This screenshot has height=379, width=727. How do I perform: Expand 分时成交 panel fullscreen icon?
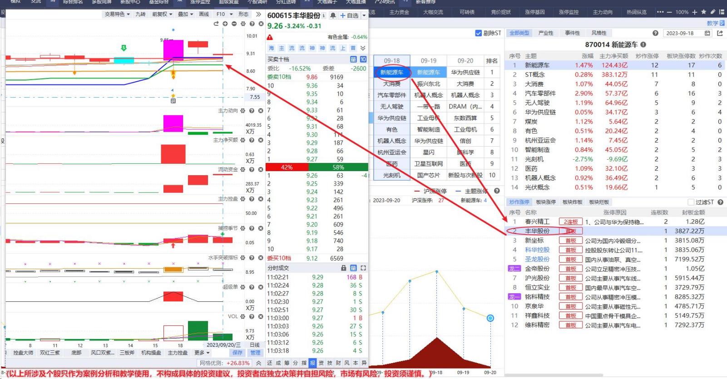pos(363,268)
